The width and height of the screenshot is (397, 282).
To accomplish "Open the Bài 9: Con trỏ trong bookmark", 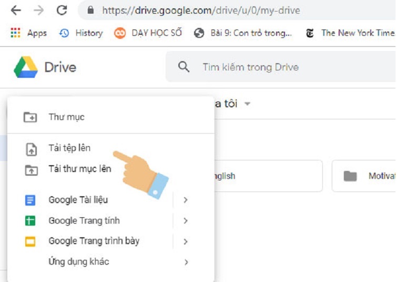I will 251,33.
